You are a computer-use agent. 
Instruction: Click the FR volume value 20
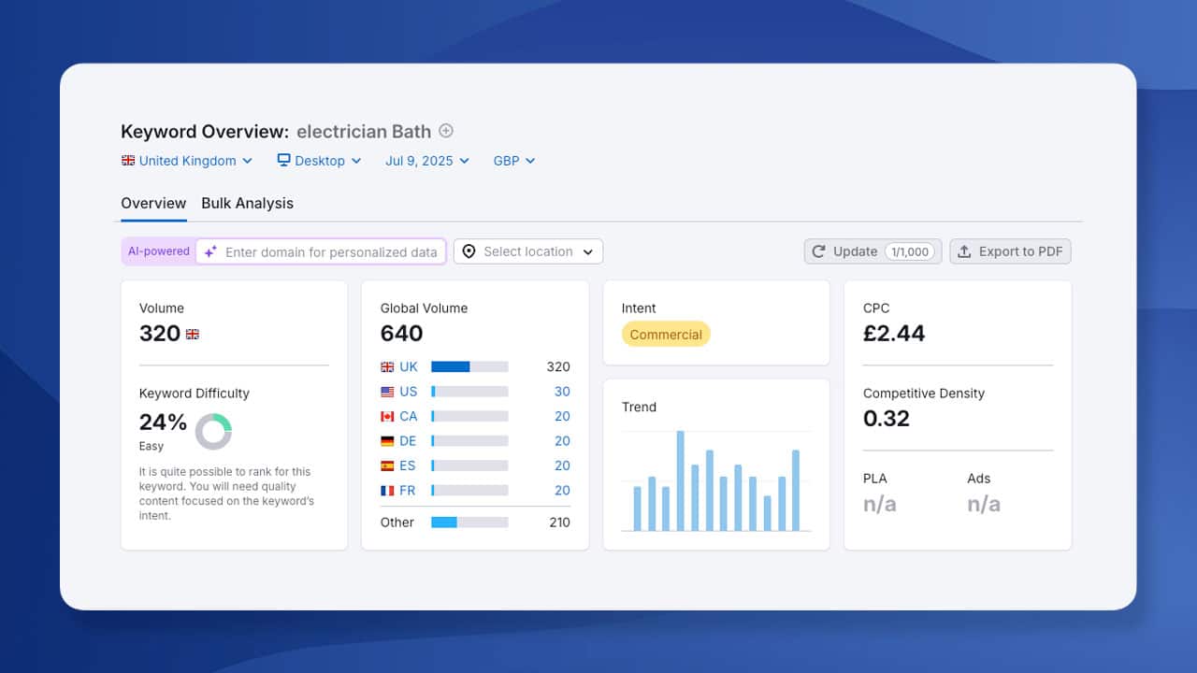click(561, 491)
